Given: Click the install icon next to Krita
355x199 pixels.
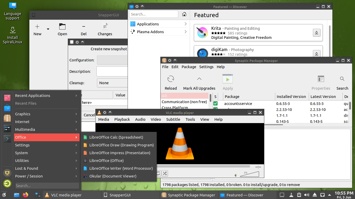Looking at the screenshot, I should click(x=316, y=33).
